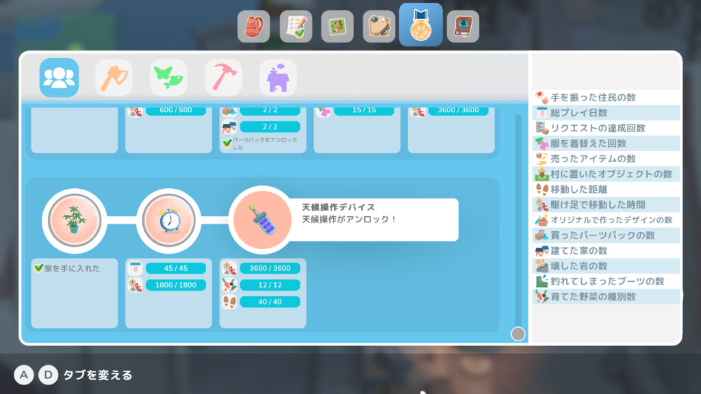Select リクエストの達成回数 legend row
The height and width of the screenshot is (394, 701).
point(607,128)
